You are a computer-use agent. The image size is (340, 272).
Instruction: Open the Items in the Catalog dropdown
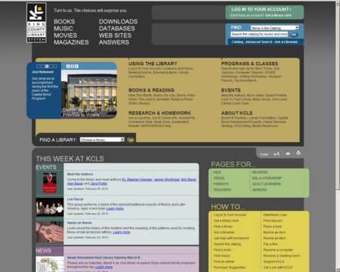[x=275, y=28]
